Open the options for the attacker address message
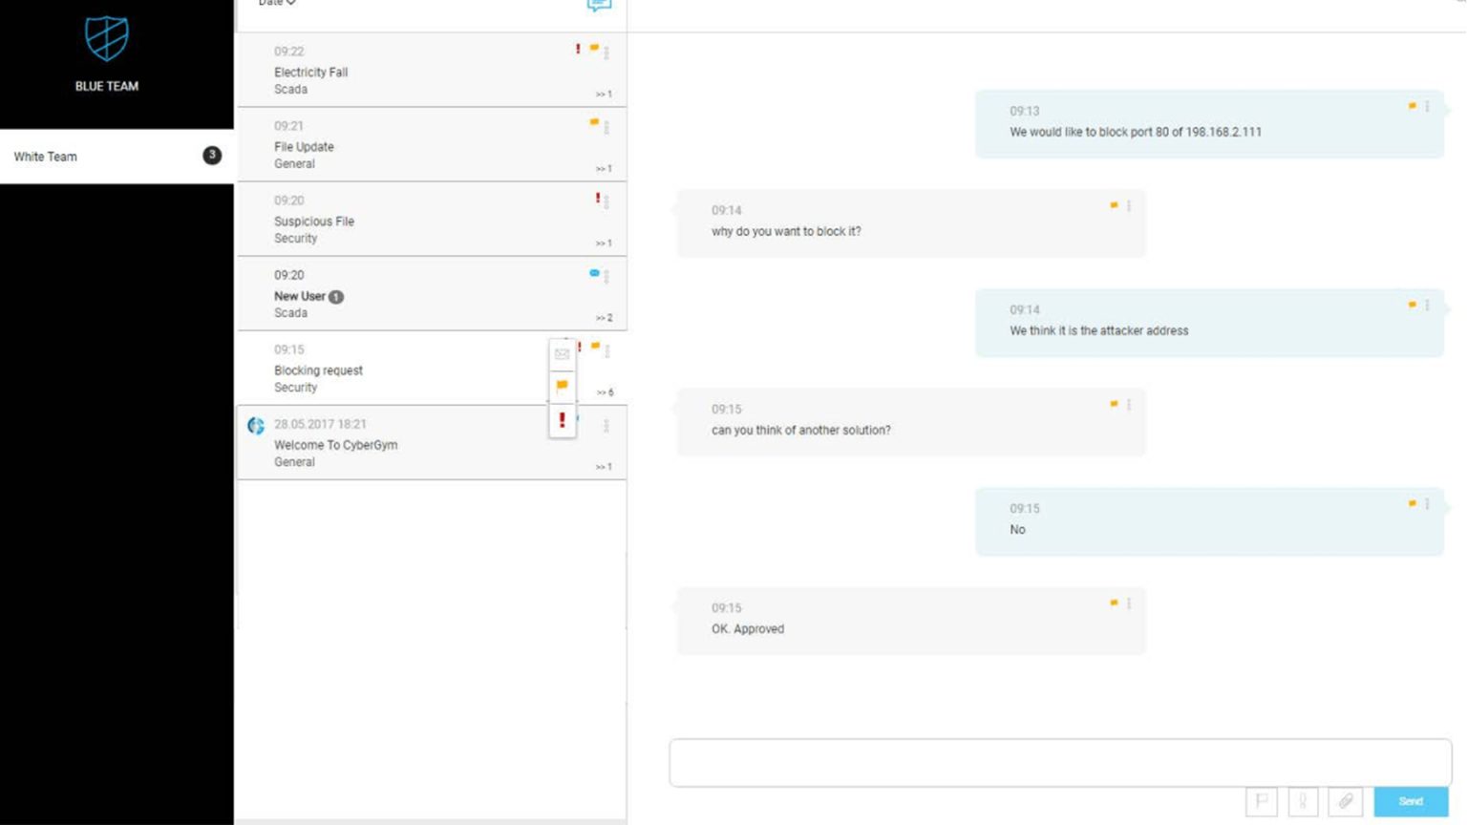This screenshot has width=1467, height=825. point(1427,305)
